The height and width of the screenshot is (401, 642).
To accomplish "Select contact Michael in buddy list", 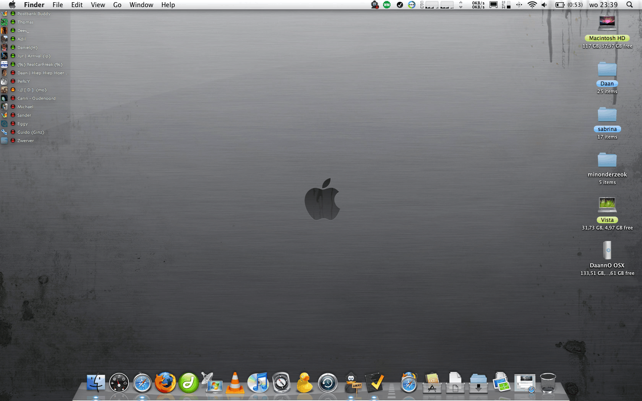I will coord(25,107).
